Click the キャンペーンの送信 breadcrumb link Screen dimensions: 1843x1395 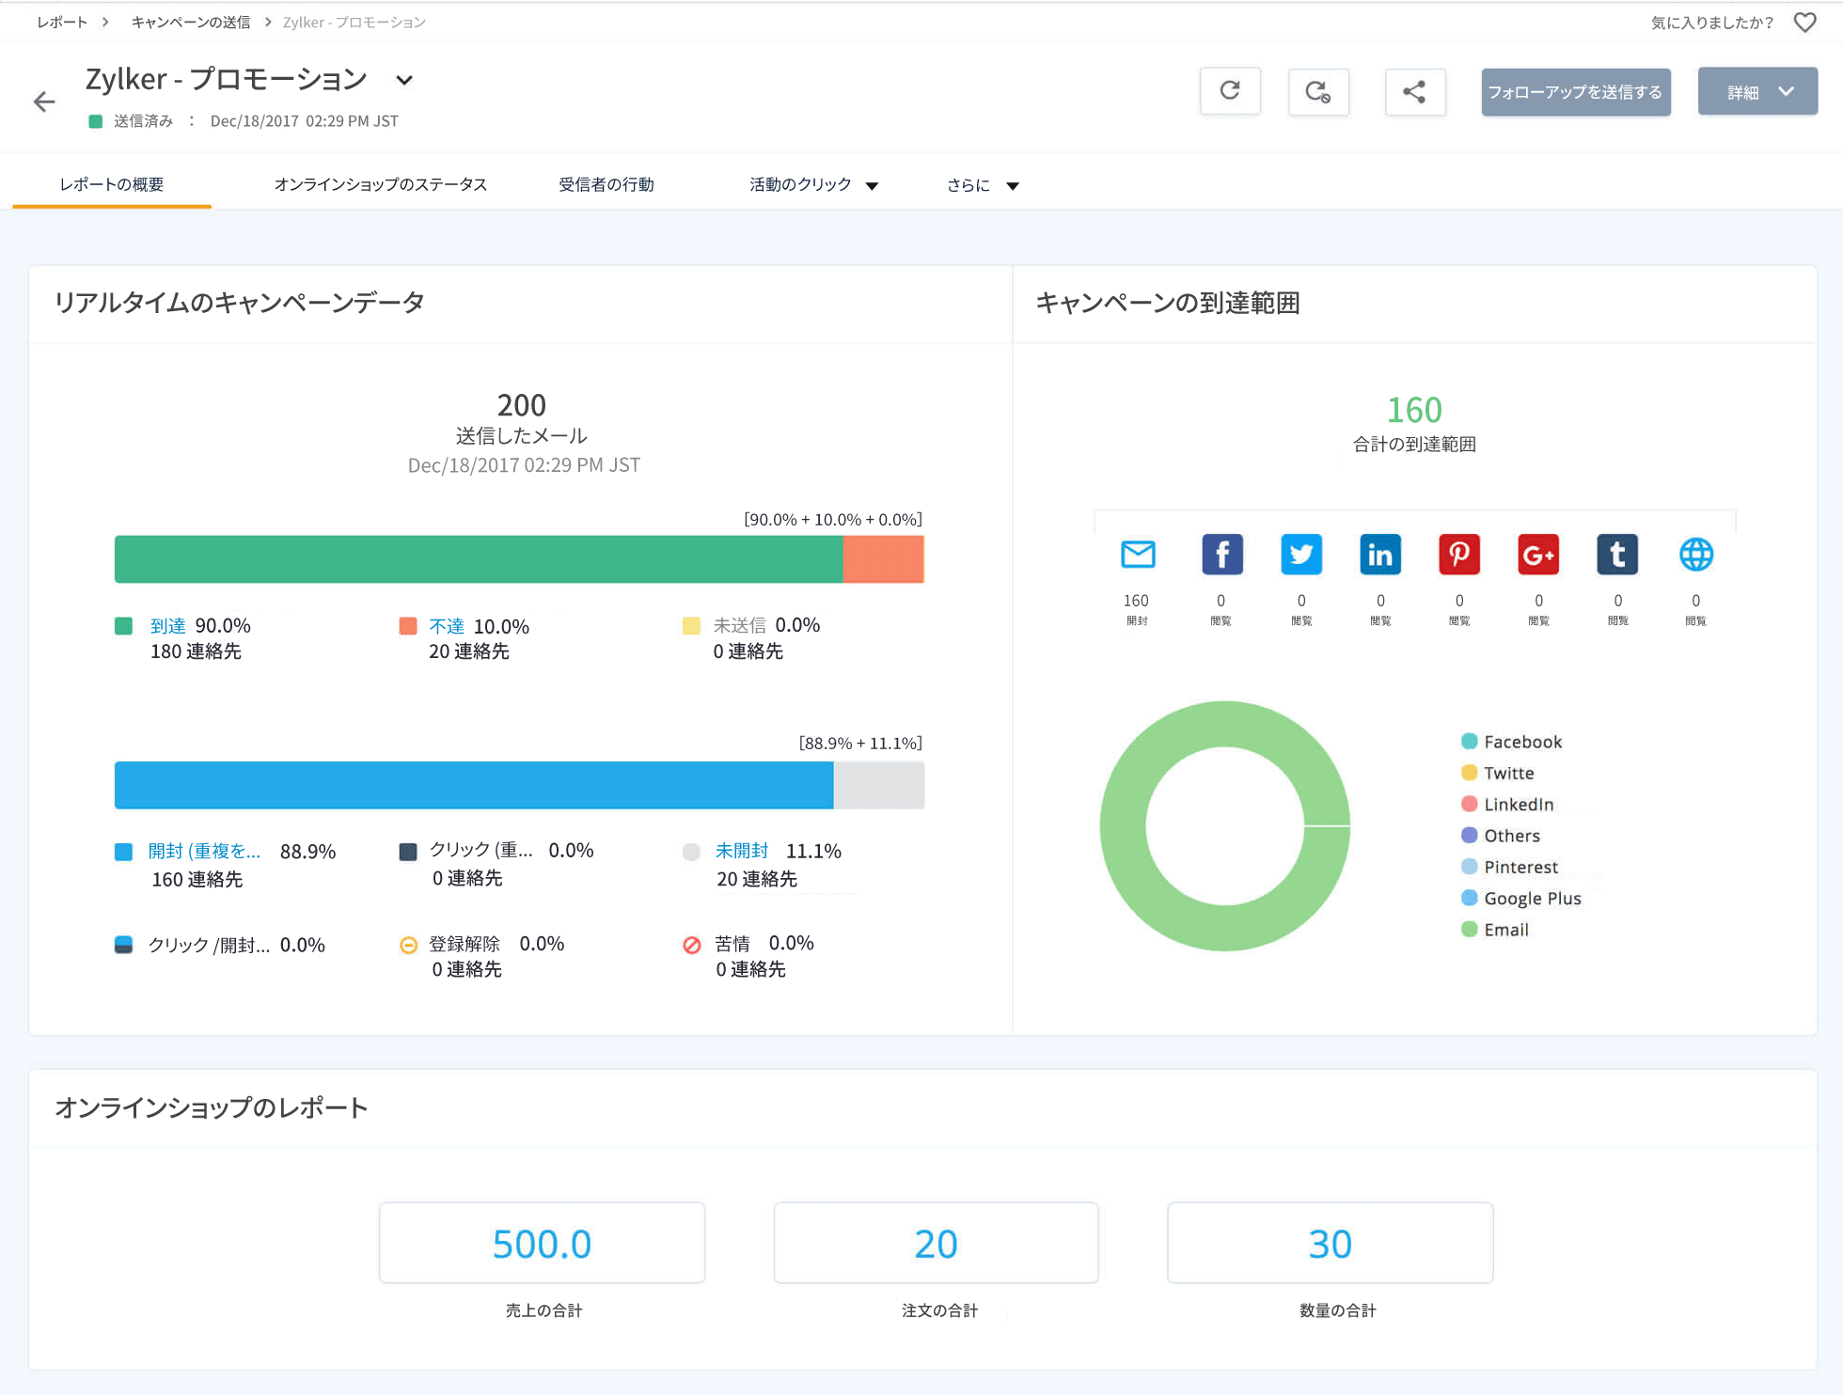point(191,23)
